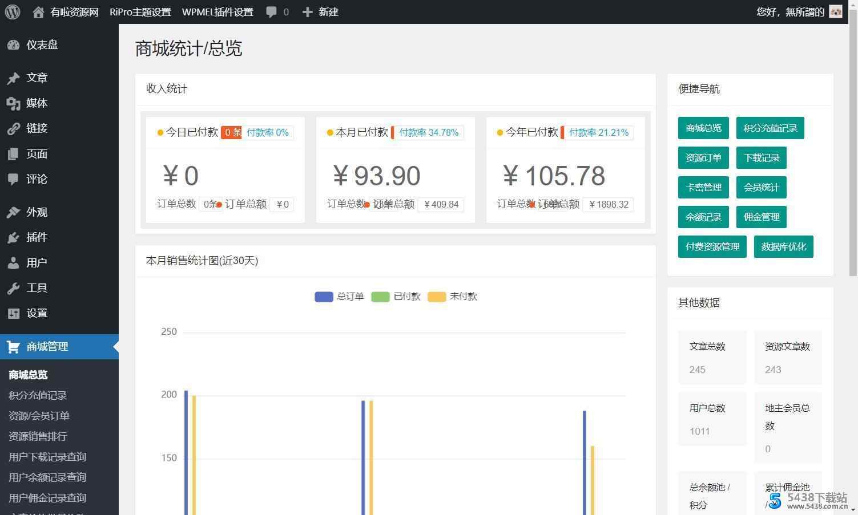
Task: Open the RiPro主题设置 menu
Action: [139, 11]
